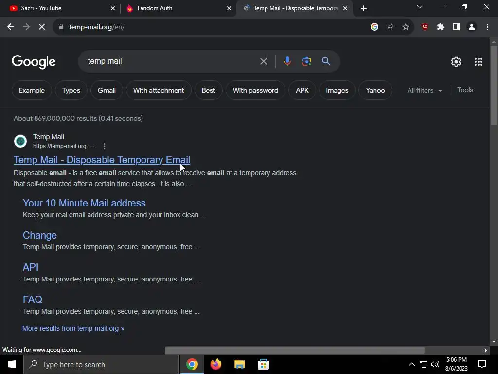Image resolution: width=498 pixels, height=374 pixels.
Task: Clear the search box text
Action: [x=263, y=61]
